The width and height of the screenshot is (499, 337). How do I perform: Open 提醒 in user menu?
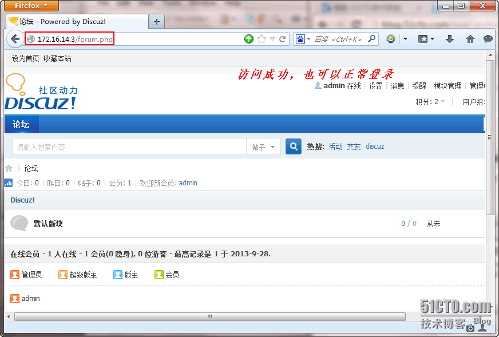[x=419, y=86]
